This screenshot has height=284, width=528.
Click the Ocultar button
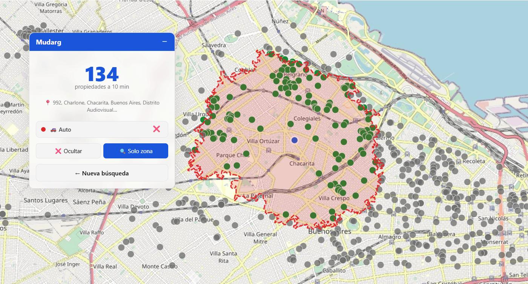point(68,151)
